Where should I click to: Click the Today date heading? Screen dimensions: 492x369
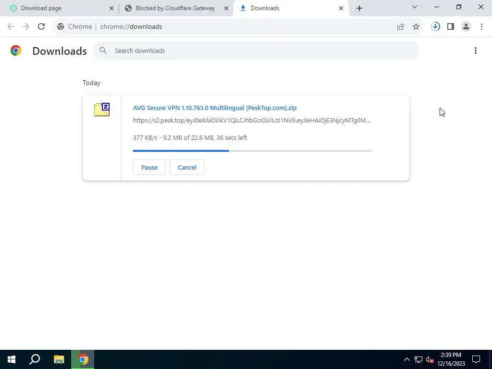[x=92, y=83]
